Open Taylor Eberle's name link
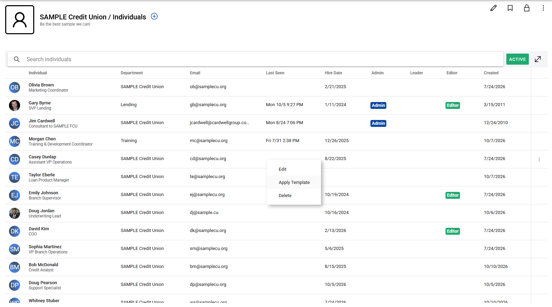The image size is (552, 307). coord(42,175)
